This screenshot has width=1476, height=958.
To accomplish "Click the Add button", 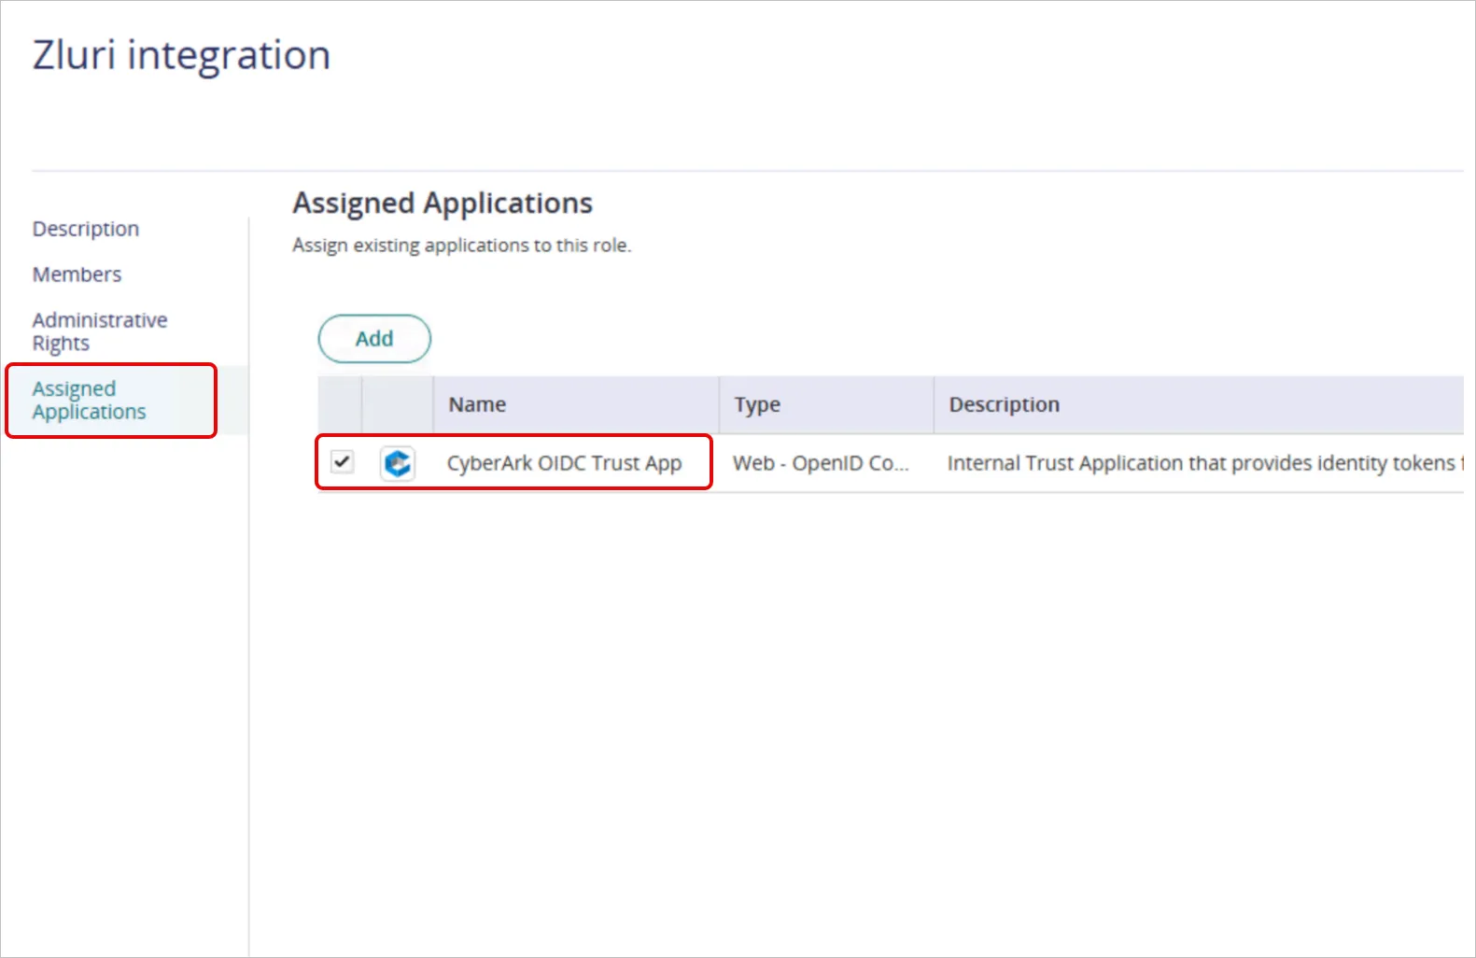I will 374,339.
